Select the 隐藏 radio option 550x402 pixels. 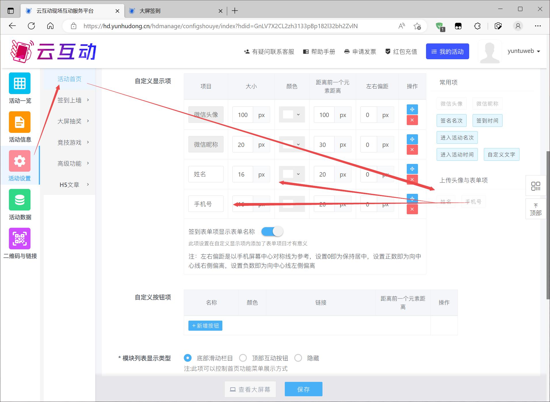pyautogui.click(x=298, y=358)
